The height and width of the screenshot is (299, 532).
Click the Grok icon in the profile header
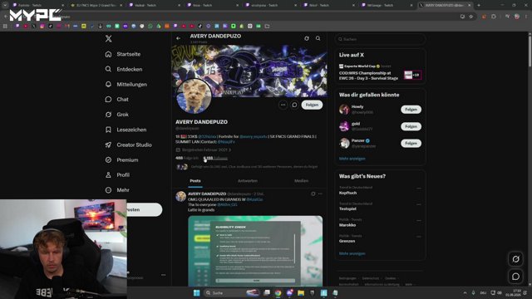307,38
